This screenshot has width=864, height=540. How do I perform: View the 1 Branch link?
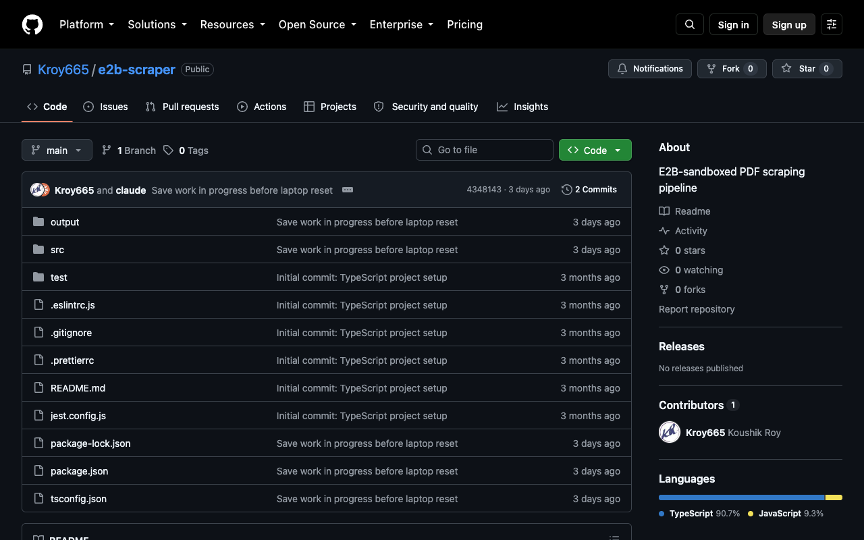point(129,151)
